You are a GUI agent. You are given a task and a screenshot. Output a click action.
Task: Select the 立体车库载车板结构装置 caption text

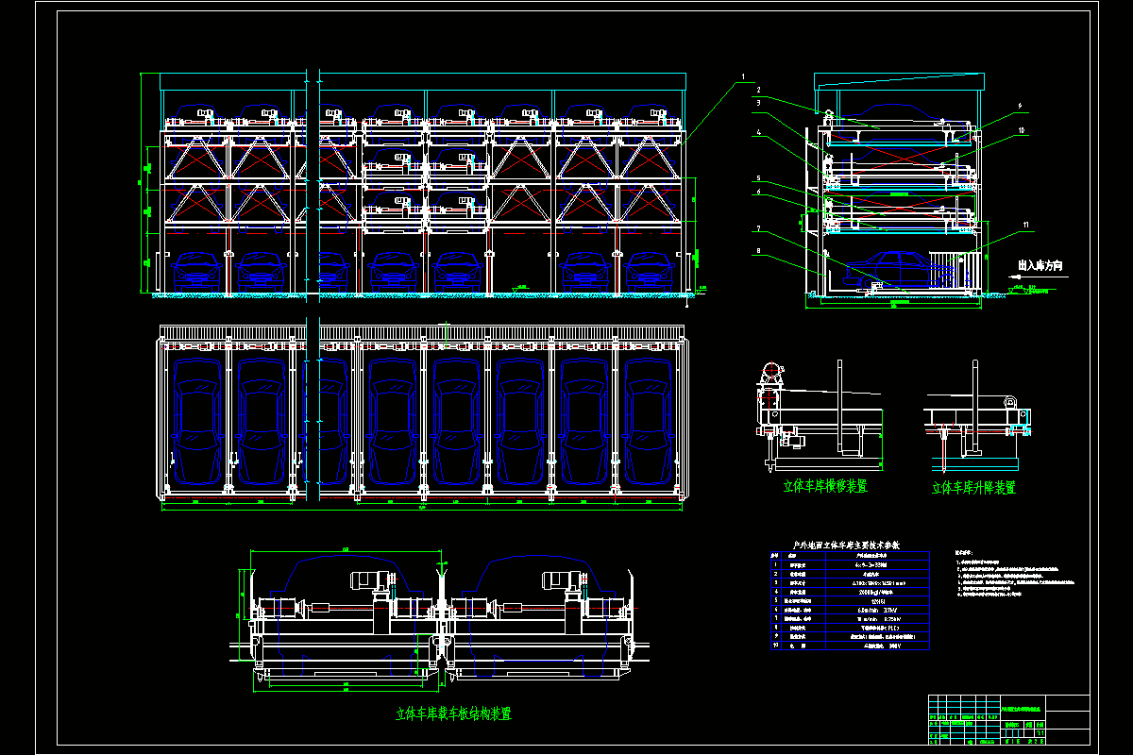tap(453, 714)
